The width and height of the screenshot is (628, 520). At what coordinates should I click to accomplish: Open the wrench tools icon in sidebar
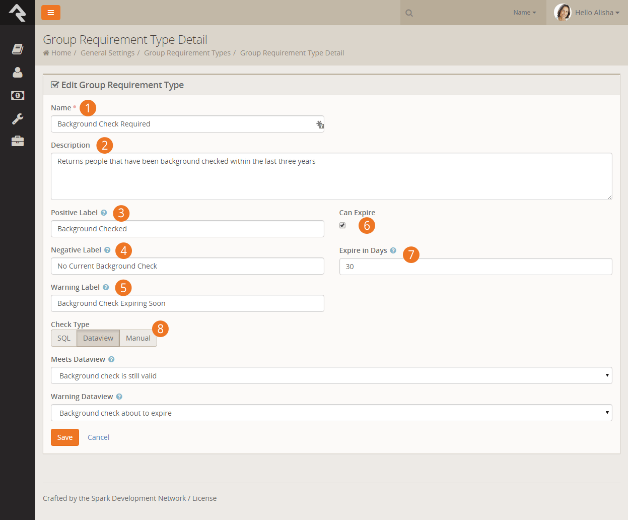(x=18, y=119)
